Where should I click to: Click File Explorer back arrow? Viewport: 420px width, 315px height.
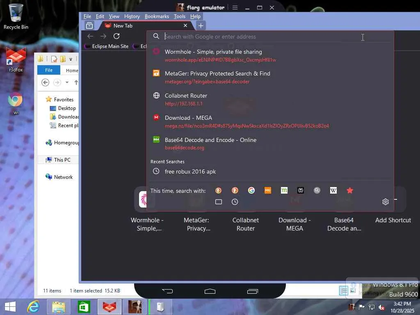[45, 82]
